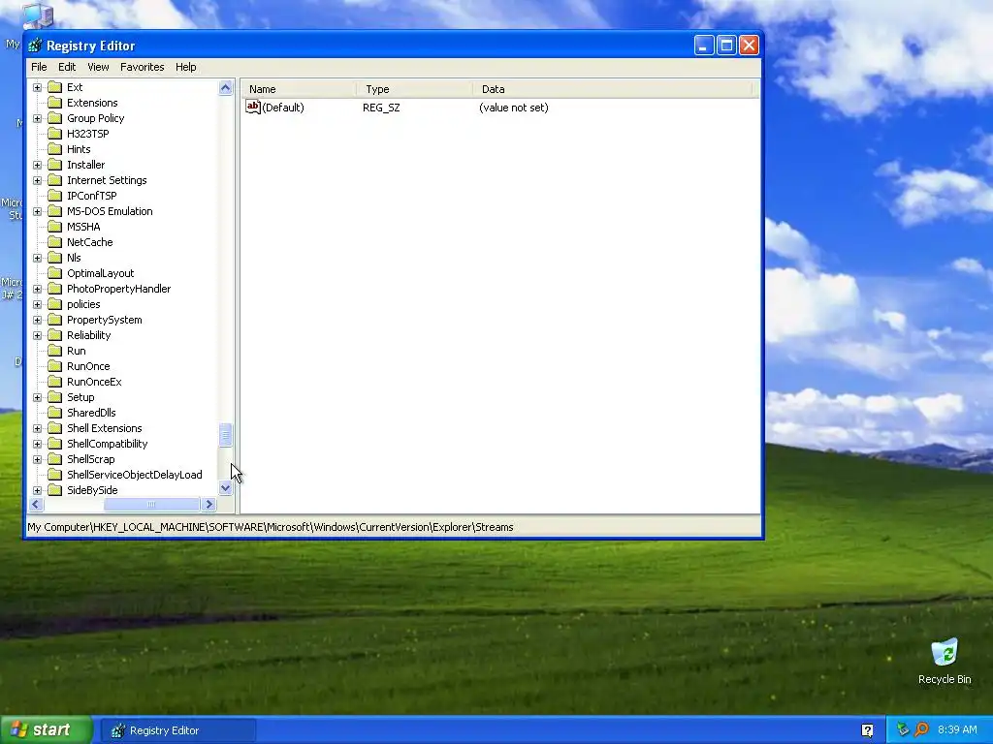Expand the Setup key

pyautogui.click(x=38, y=397)
